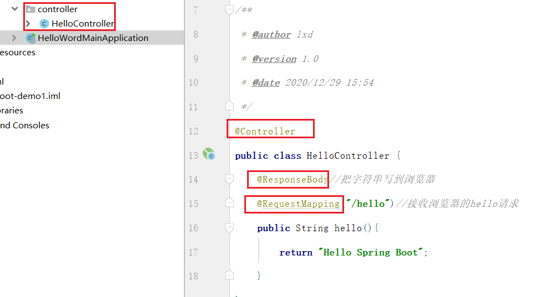Select the boot-demo1.iml file
Viewport: 549px width, 297px height.
click(x=30, y=96)
